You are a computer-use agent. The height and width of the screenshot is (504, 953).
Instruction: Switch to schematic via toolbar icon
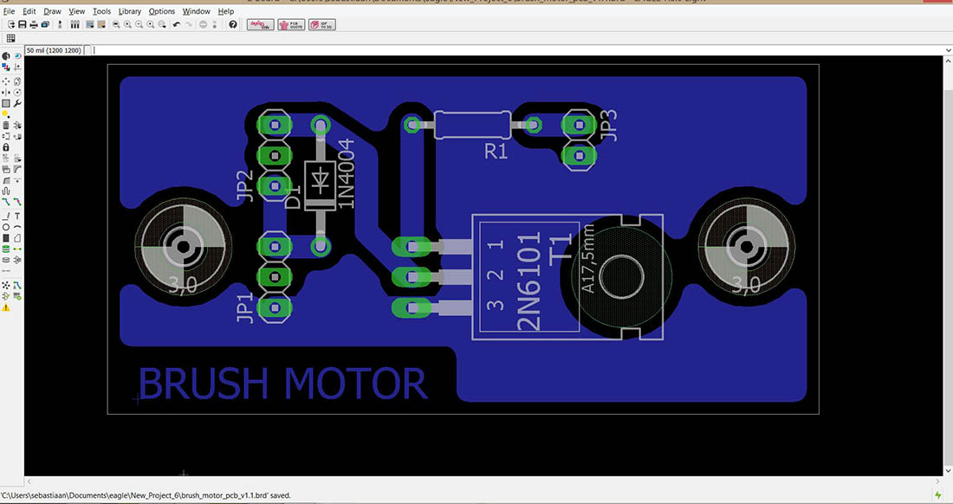60,24
